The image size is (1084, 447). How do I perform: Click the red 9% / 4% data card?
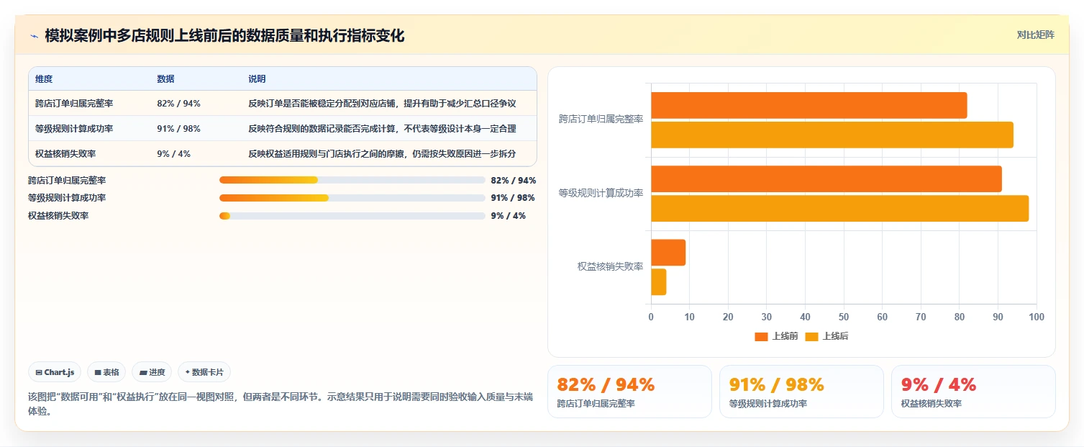973,392
